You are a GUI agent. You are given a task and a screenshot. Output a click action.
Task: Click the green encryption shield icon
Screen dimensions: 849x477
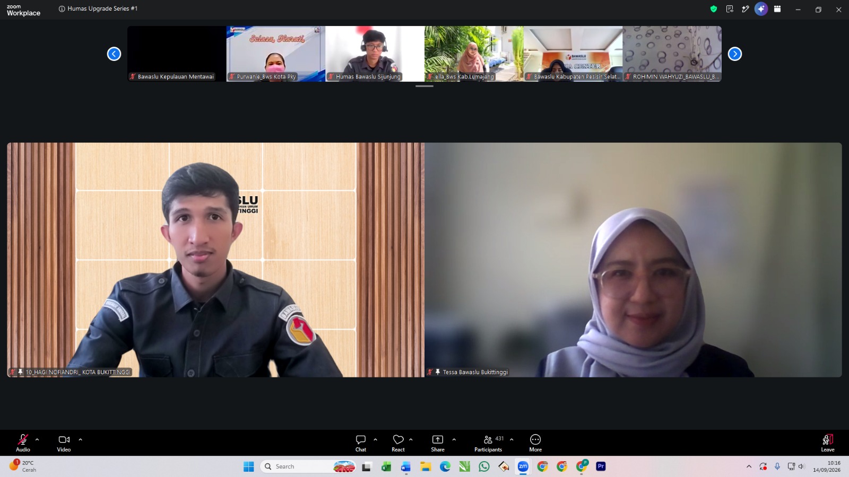click(714, 9)
